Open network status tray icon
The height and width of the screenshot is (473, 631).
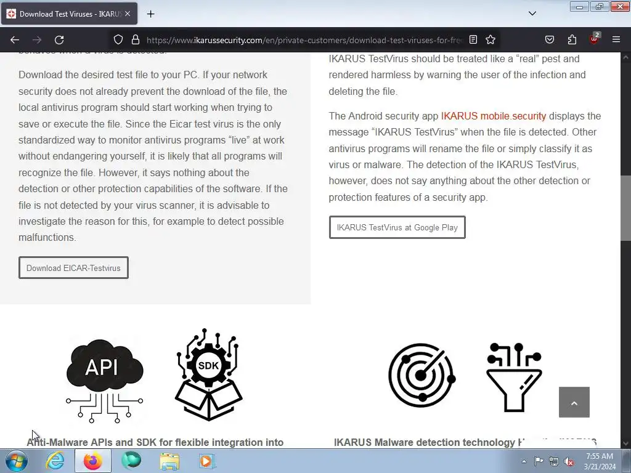point(554,461)
